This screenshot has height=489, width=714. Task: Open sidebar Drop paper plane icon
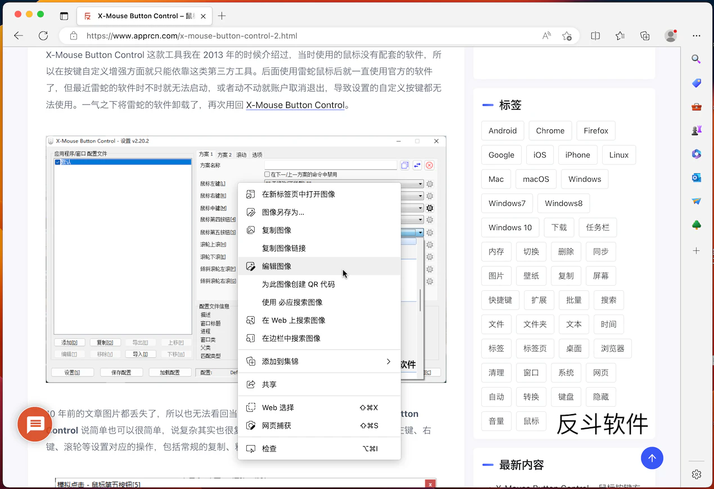697,201
